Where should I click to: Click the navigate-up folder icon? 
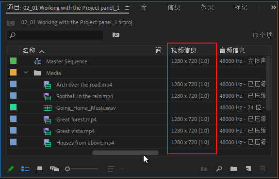(11, 23)
